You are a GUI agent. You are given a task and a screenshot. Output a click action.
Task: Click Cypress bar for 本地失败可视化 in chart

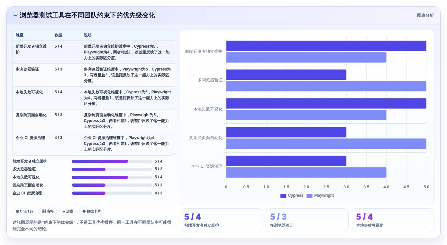pos(326,103)
